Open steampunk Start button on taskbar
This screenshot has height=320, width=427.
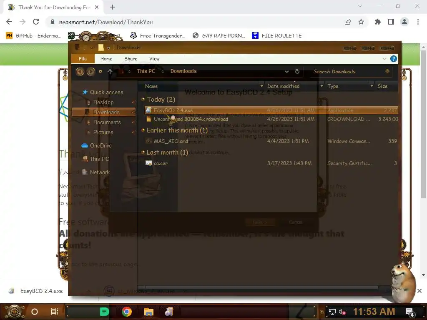[x=15, y=312]
